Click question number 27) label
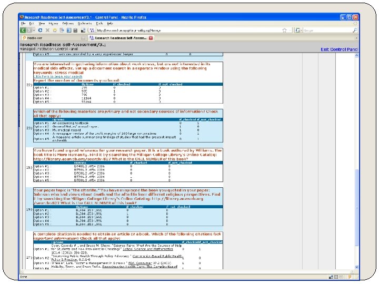Screen dimensions: 379x284 [x=29, y=258]
